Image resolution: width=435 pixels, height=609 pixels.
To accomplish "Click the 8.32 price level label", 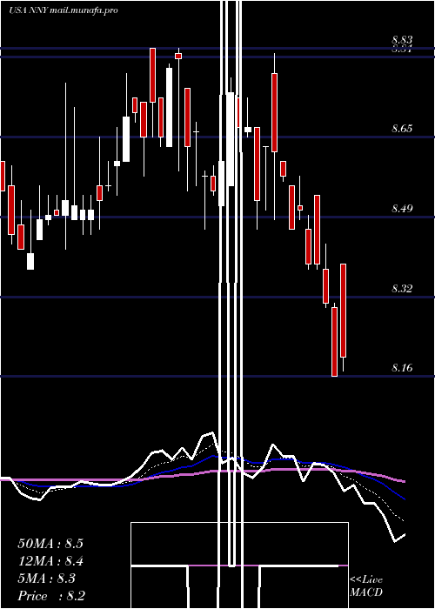I will pyautogui.click(x=402, y=289).
